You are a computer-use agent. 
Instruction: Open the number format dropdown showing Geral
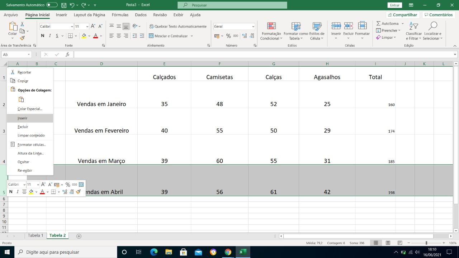(234, 26)
